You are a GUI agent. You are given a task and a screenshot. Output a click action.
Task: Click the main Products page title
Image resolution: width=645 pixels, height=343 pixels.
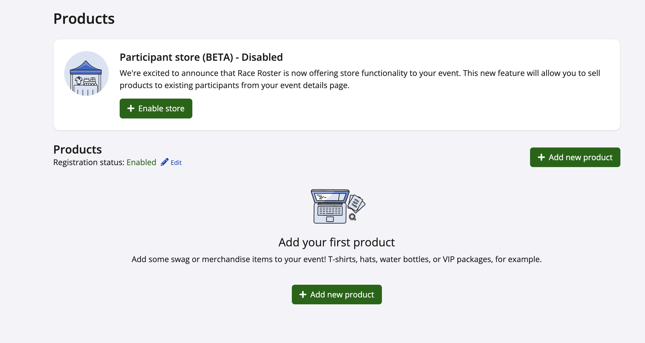84,19
